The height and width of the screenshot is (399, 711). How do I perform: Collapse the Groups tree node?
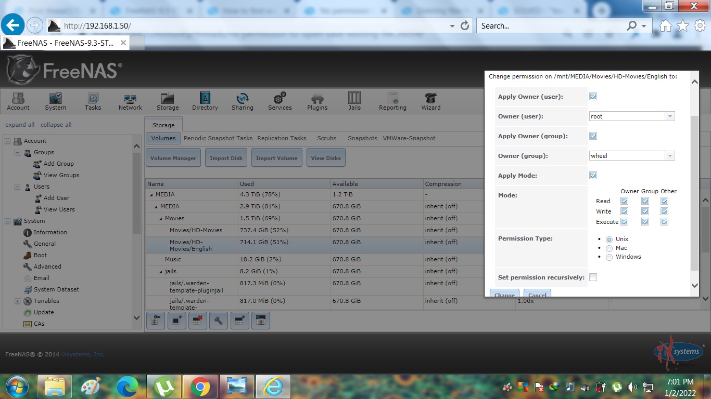[x=17, y=153]
